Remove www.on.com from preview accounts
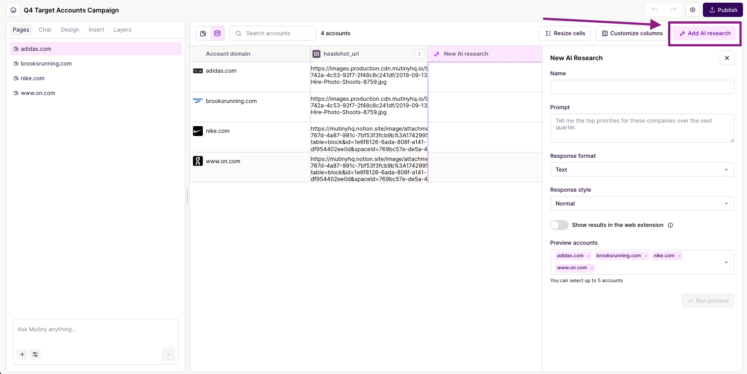The width and height of the screenshot is (747, 374). [x=592, y=268]
